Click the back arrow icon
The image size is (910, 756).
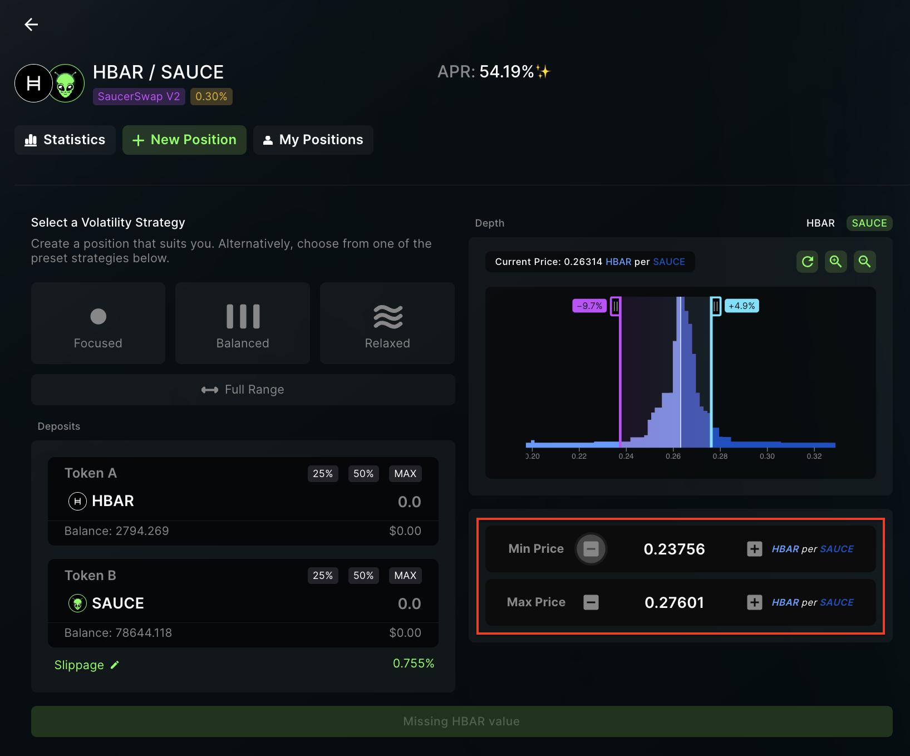coord(31,24)
